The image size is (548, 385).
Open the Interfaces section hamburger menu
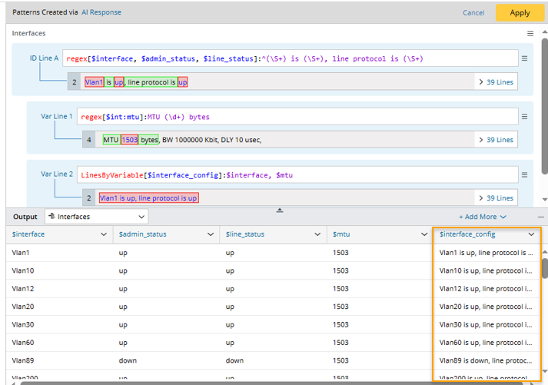coord(530,34)
